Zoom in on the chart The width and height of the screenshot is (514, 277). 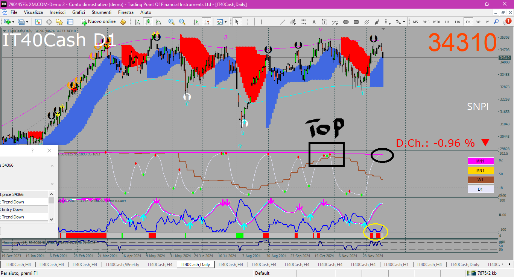(172, 22)
